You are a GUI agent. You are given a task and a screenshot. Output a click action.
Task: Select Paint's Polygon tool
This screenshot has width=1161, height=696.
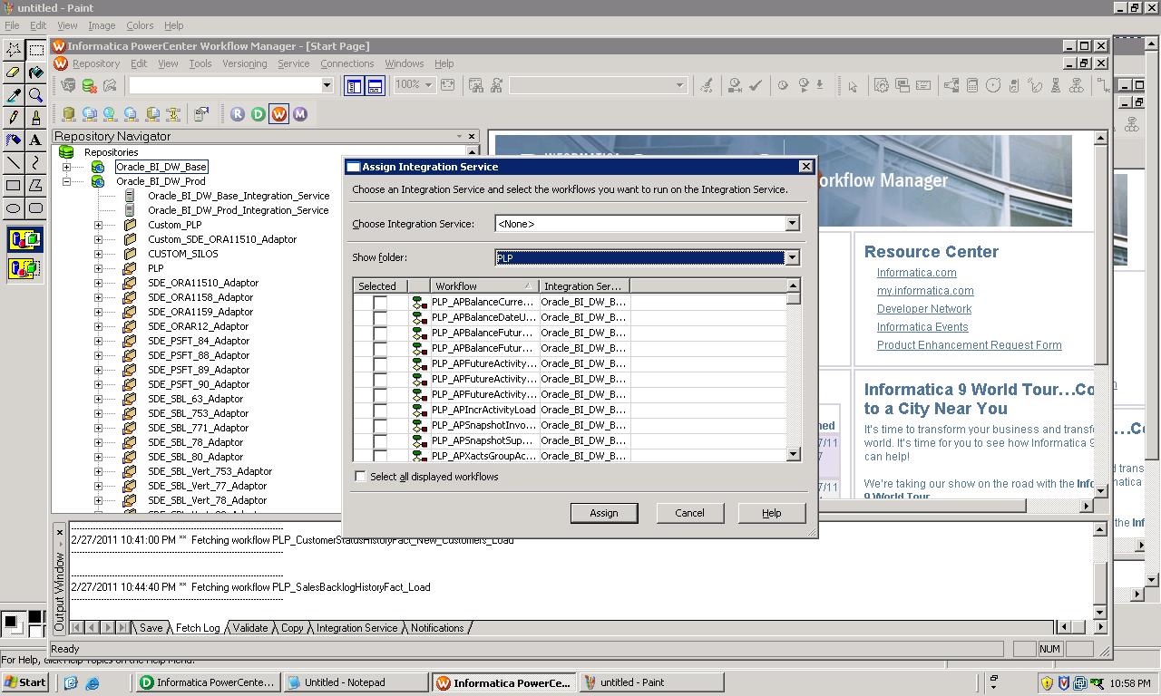tap(35, 186)
